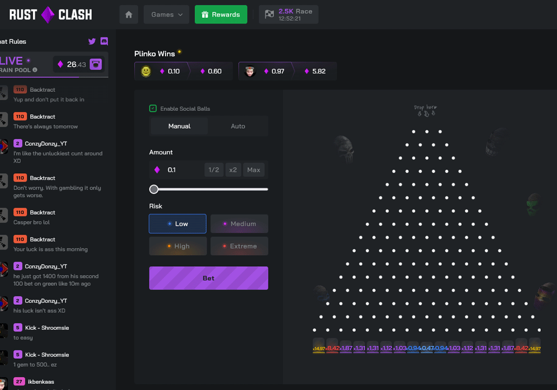Screen dimensions: 557x390
Task: Click the gift icon on Rewards
Action: (204, 14)
